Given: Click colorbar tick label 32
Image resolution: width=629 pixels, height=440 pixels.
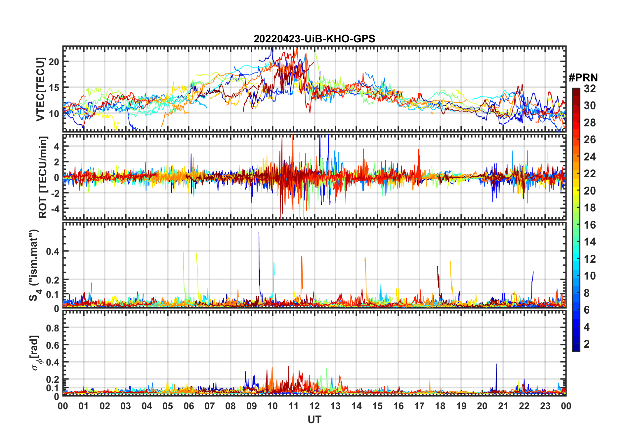Looking at the screenshot, I should click(590, 88).
